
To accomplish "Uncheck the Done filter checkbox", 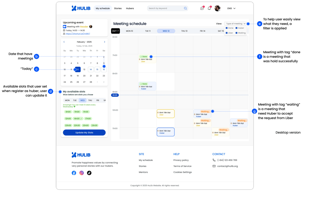I will pos(227,28).
